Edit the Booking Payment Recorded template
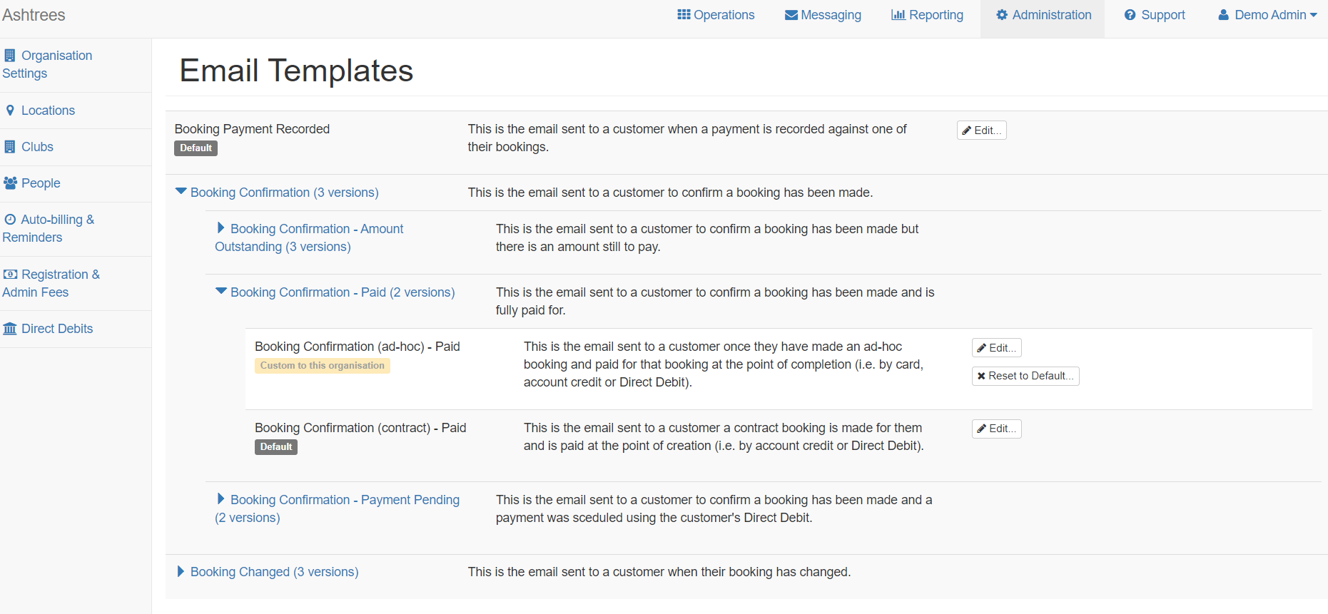 (981, 131)
